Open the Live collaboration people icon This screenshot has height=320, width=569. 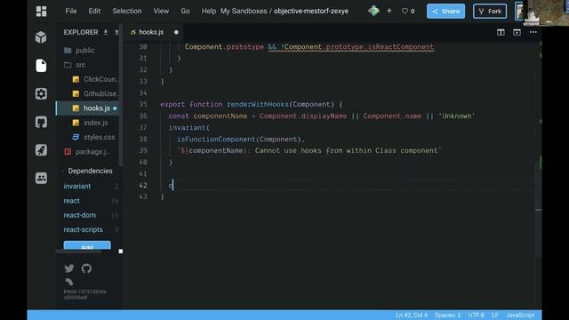click(x=41, y=178)
